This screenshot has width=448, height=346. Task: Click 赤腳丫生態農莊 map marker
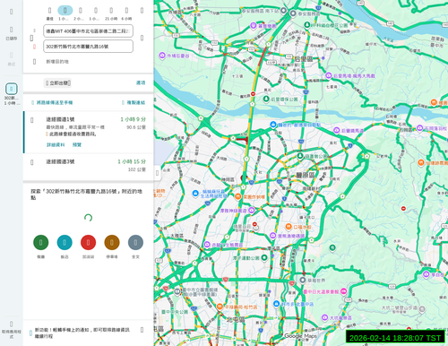click(207, 245)
